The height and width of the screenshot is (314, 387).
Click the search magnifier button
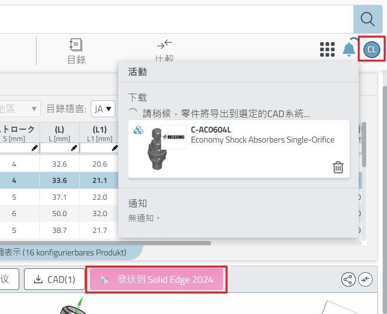[x=368, y=19]
